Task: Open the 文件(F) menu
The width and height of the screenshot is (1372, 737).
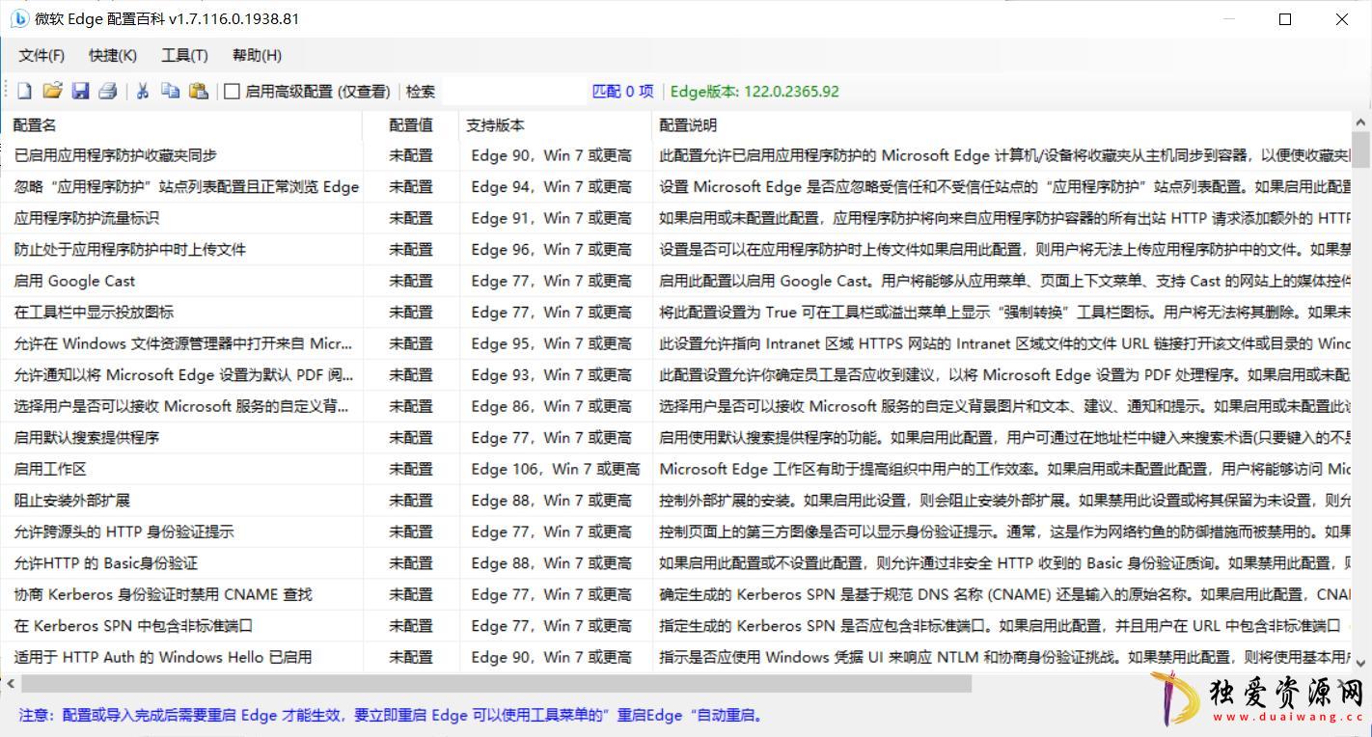Action: tap(41, 55)
